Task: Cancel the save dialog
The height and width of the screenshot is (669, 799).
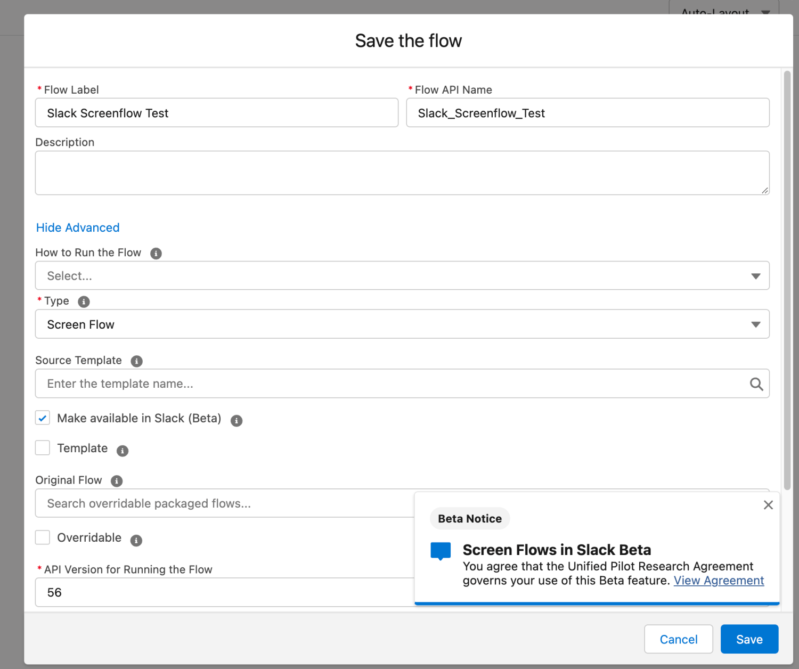Action: (x=678, y=639)
